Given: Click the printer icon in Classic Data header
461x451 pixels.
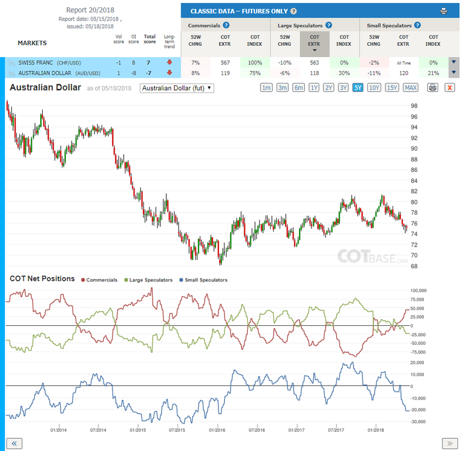Looking at the screenshot, I should [444, 11].
